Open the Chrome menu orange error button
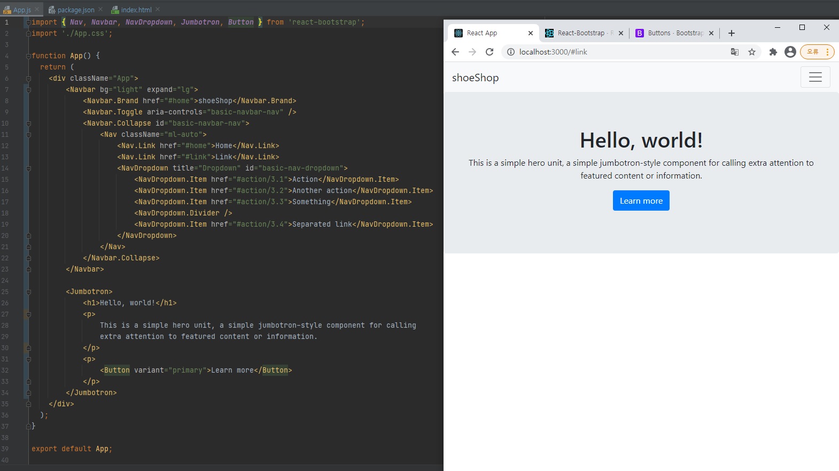The width and height of the screenshot is (839, 471). [x=817, y=52]
